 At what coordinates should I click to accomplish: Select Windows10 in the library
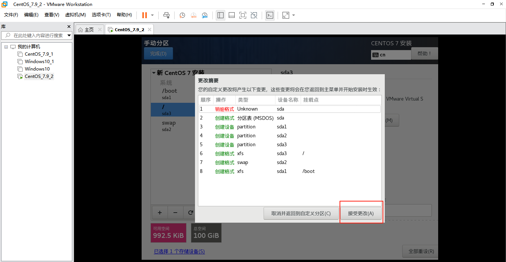(37, 69)
